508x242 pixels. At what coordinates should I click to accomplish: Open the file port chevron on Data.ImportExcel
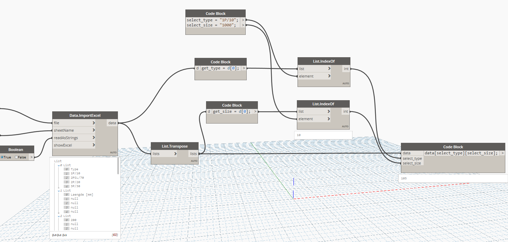(94, 123)
